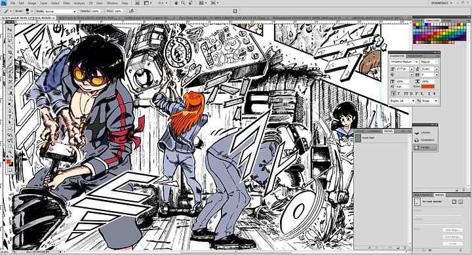Screen dimensions: 472x255
Task: Click the vertical scale field in the Character panel
Action: point(403,81)
